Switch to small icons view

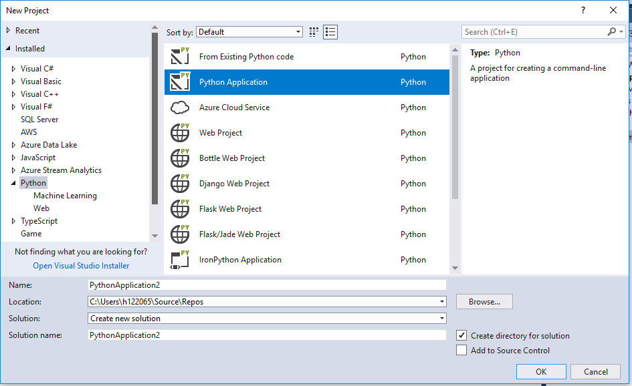[x=313, y=31]
